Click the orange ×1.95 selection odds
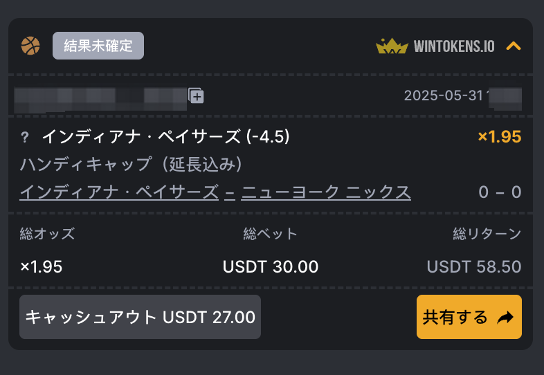The width and height of the screenshot is (544, 375). click(x=500, y=137)
